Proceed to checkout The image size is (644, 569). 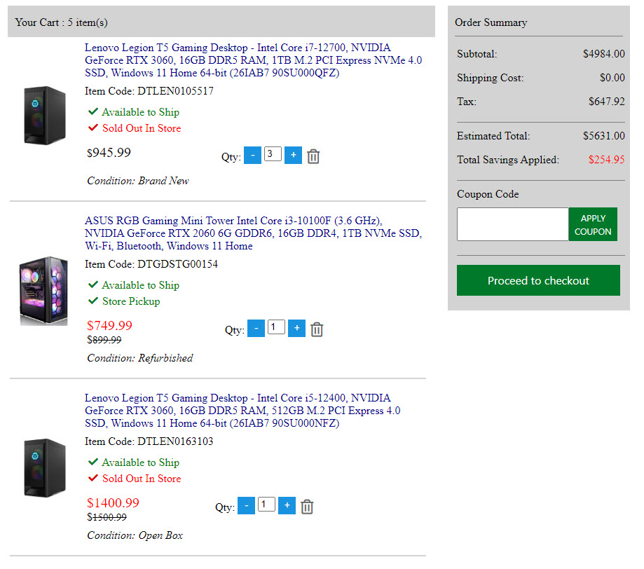pos(538,280)
